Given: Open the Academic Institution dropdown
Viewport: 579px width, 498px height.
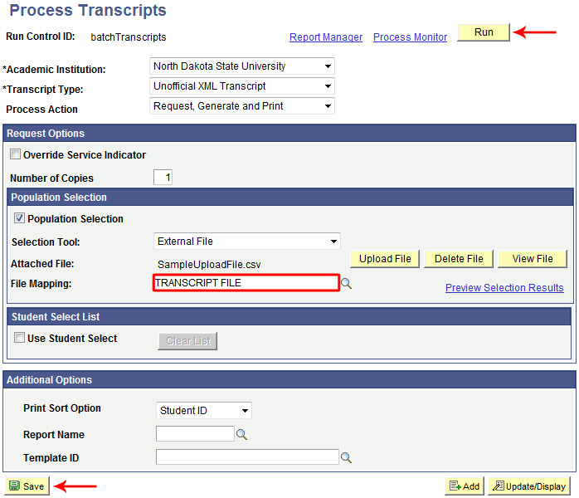Looking at the screenshot, I should (242, 66).
